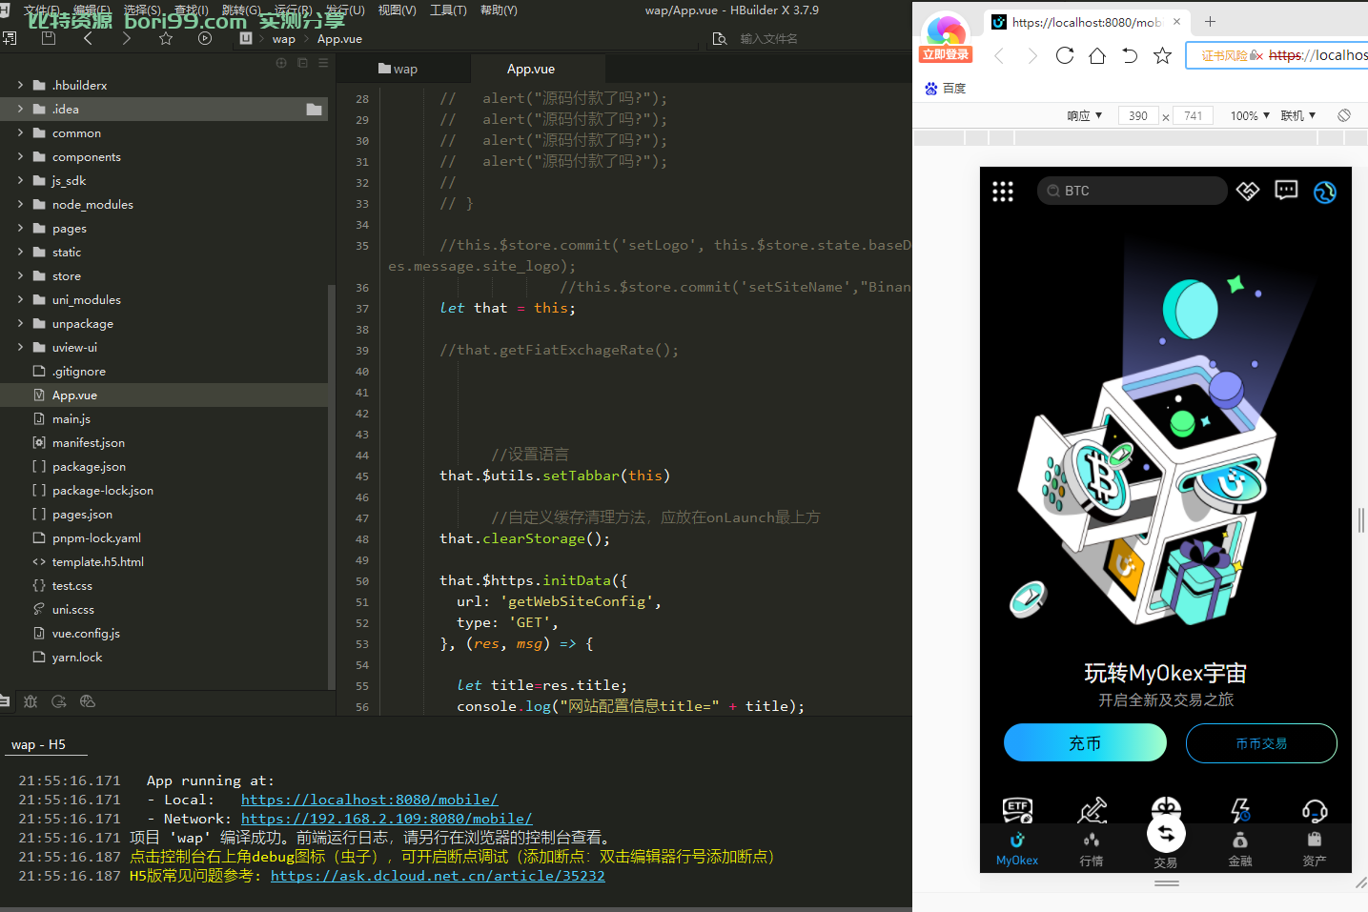The width and height of the screenshot is (1368, 912).
Task: Open the 视图(V) menu
Action: coord(397,10)
